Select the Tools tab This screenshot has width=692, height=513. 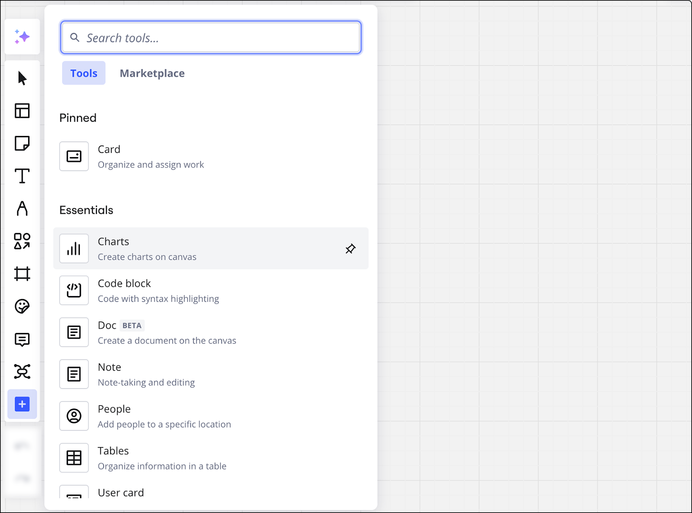pyautogui.click(x=83, y=73)
